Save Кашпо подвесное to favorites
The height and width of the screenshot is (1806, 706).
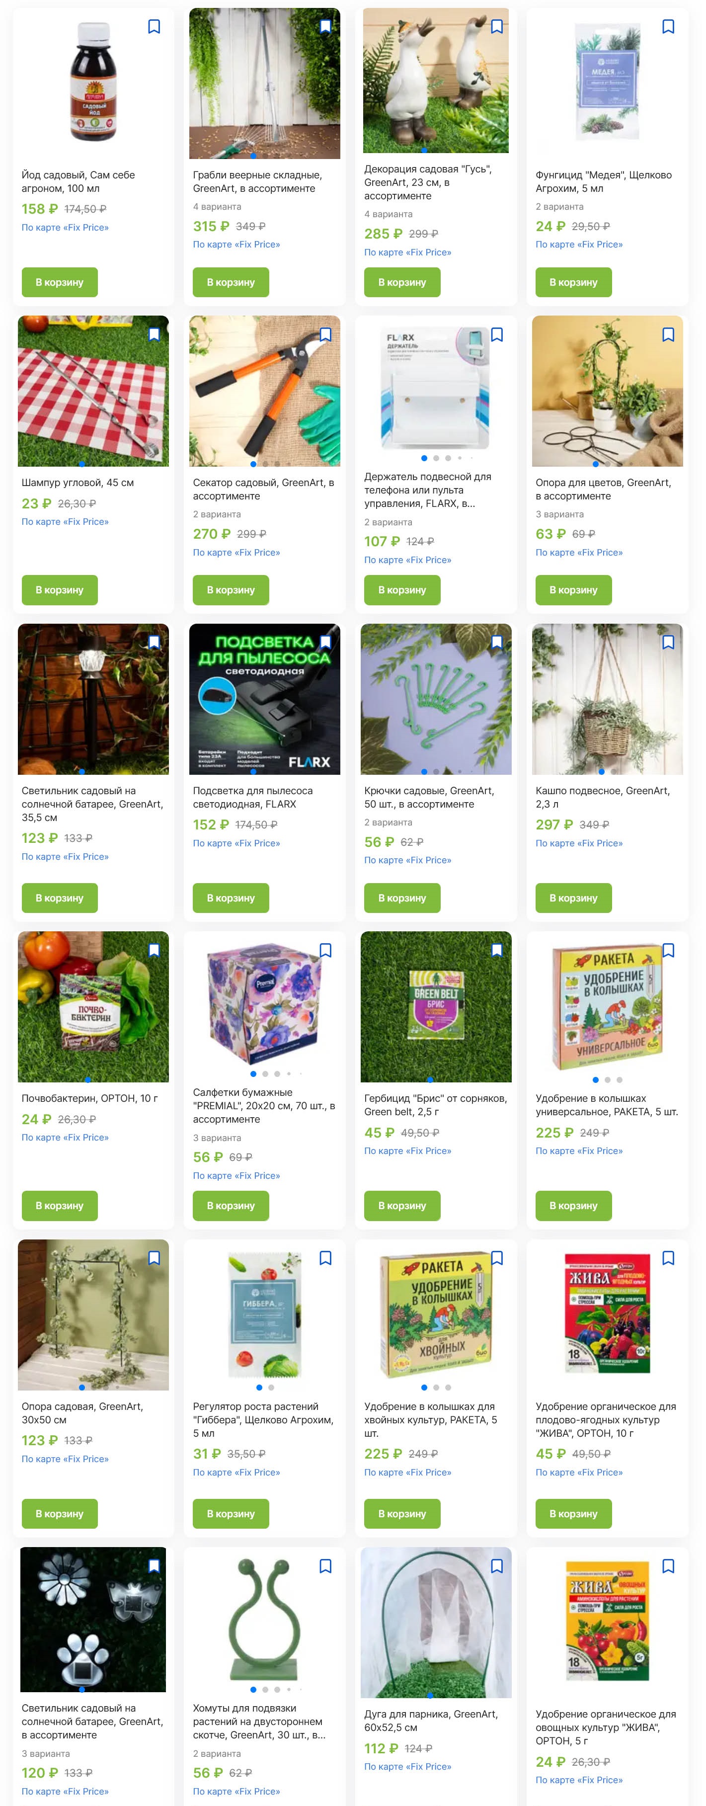click(x=668, y=642)
